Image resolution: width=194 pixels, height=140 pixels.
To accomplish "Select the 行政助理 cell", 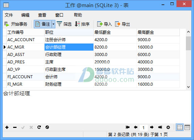I will click(69, 55).
